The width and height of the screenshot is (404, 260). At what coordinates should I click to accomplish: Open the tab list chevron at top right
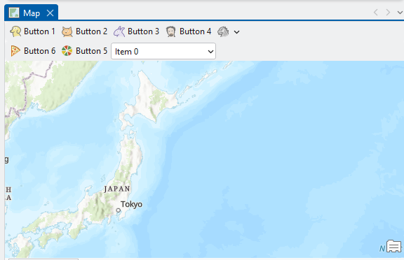coord(400,13)
